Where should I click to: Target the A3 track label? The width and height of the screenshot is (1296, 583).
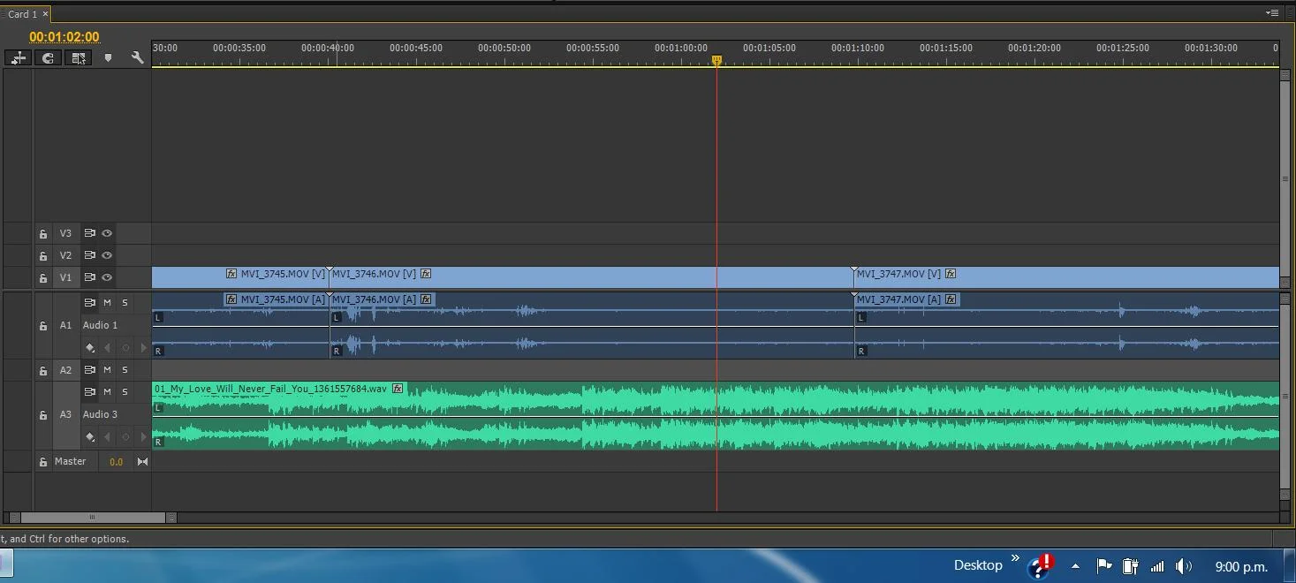[x=65, y=414]
